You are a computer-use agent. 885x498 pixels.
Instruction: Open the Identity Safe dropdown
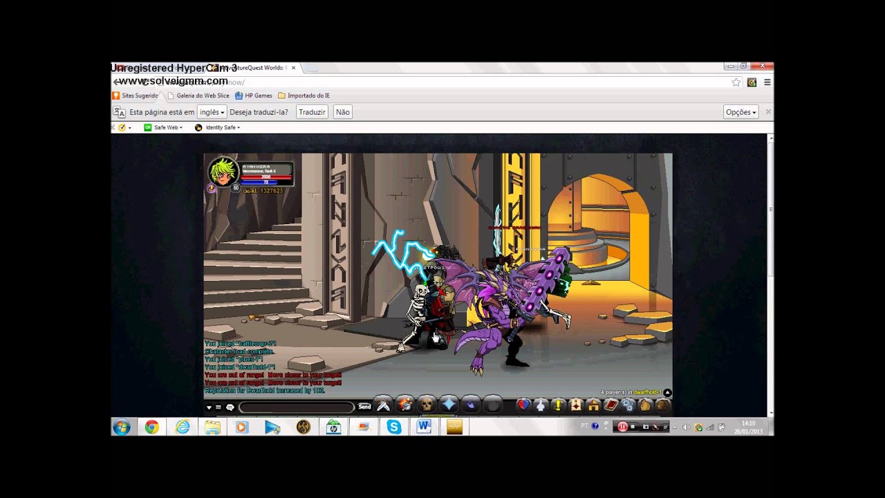pyautogui.click(x=217, y=128)
